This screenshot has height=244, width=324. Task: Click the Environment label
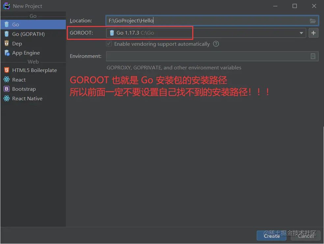pyautogui.click(x=86, y=56)
